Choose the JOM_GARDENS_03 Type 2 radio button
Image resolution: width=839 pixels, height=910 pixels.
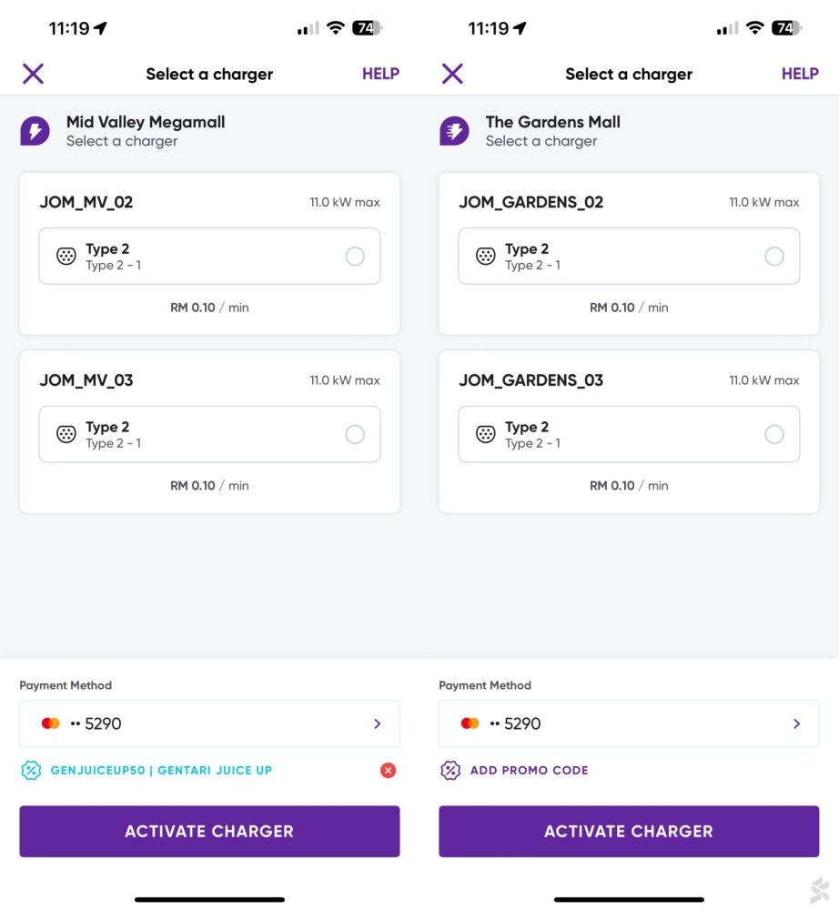pyautogui.click(x=774, y=434)
